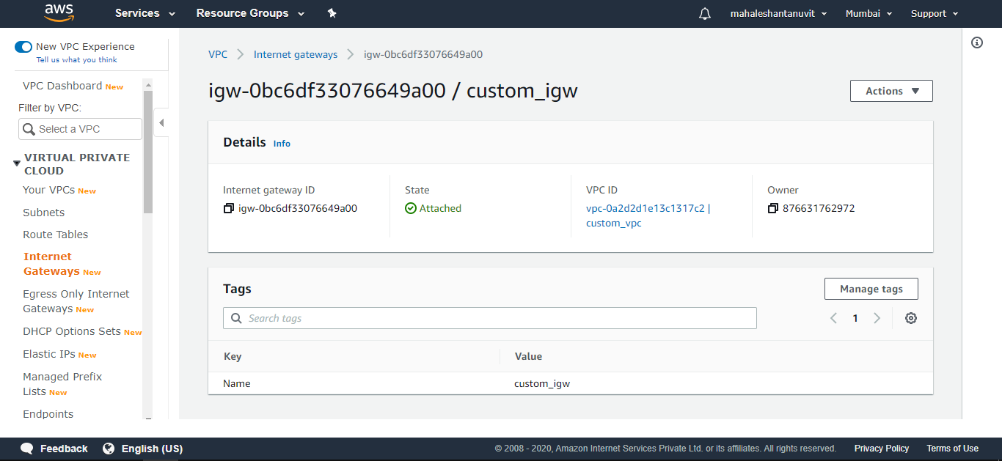Click the English (US) language globe
Image resolution: width=1002 pixels, height=461 pixels.
click(x=109, y=448)
